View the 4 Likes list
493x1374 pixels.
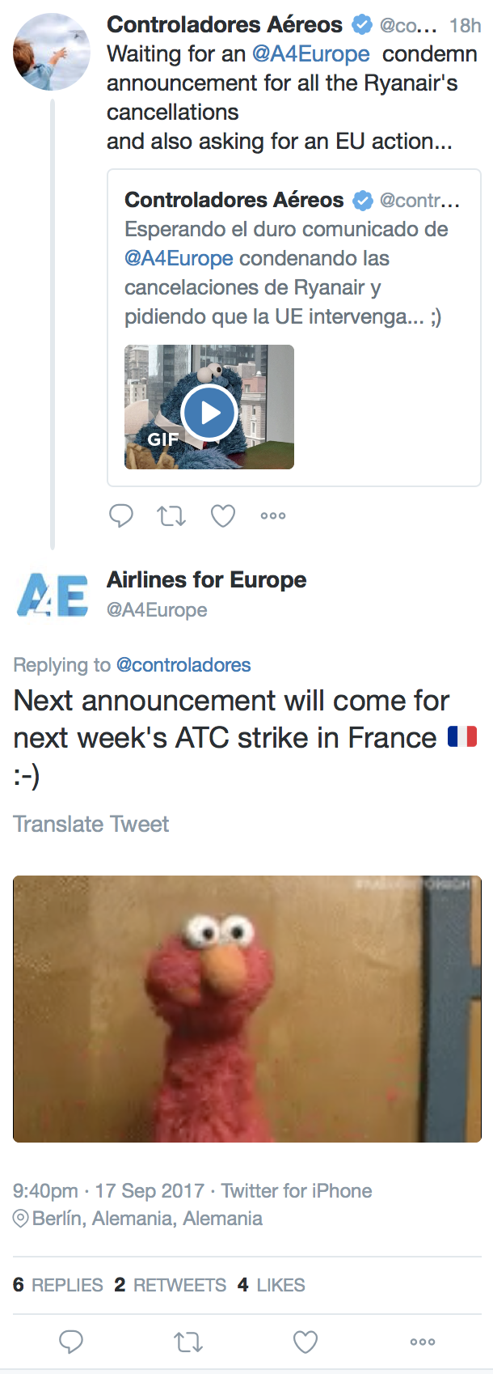272,1285
